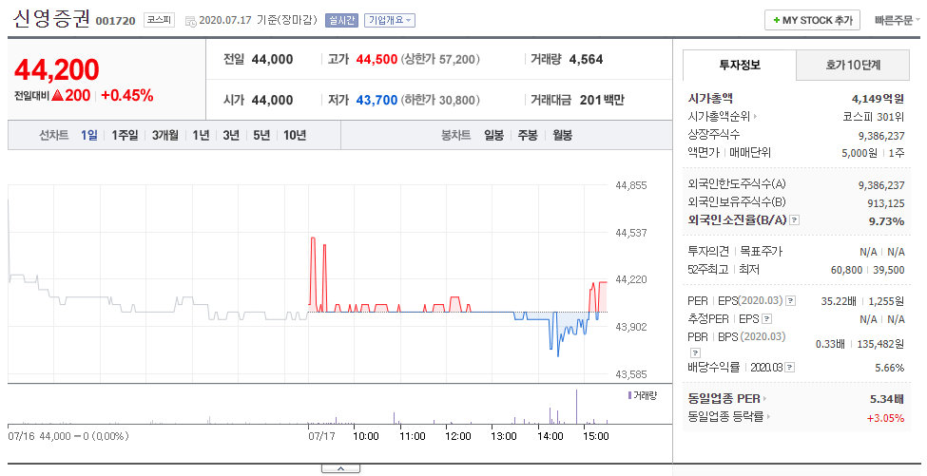Screen dimensions: 927x476
Task: Select the 5년 line chart period
Action: [x=261, y=135]
